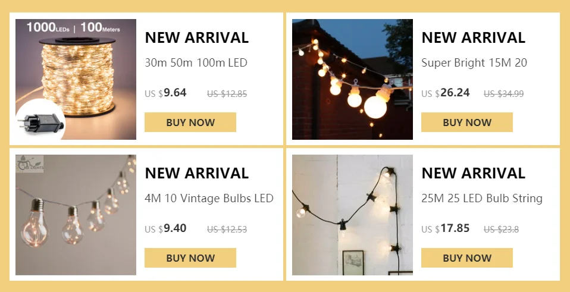Click BUY NOW for Super Bright 15M 20
Image resolution: width=570 pixels, height=292 pixels.
point(466,123)
